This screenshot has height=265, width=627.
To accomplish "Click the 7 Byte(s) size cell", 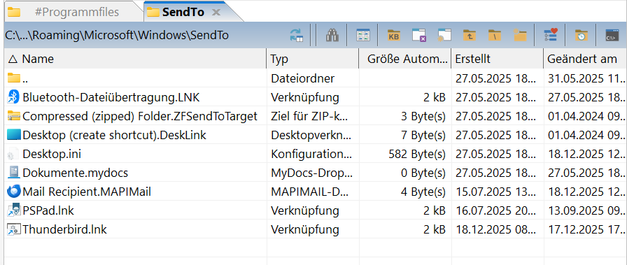I will [x=423, y=135].
